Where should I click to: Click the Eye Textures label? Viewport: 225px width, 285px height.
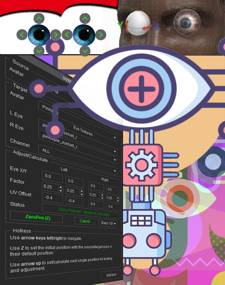(x=83, y=131)
